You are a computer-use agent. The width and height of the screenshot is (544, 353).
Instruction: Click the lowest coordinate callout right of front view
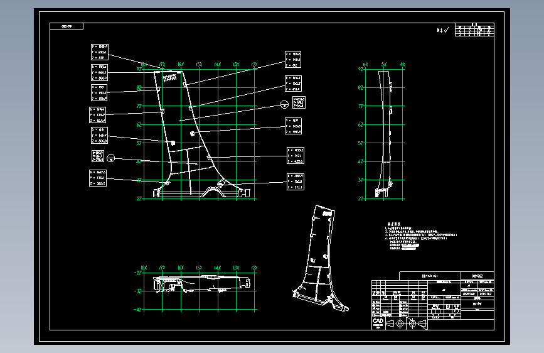[x=296, y=182]
